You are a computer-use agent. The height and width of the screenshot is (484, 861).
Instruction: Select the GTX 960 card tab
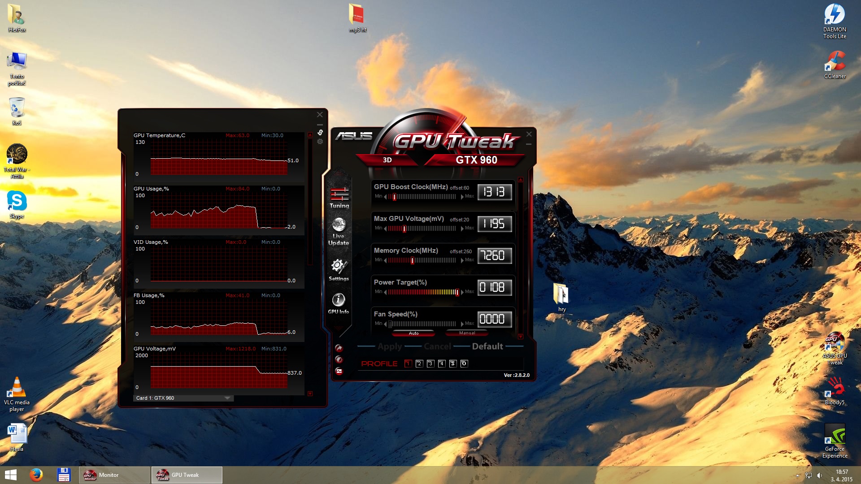coord(476,160)
